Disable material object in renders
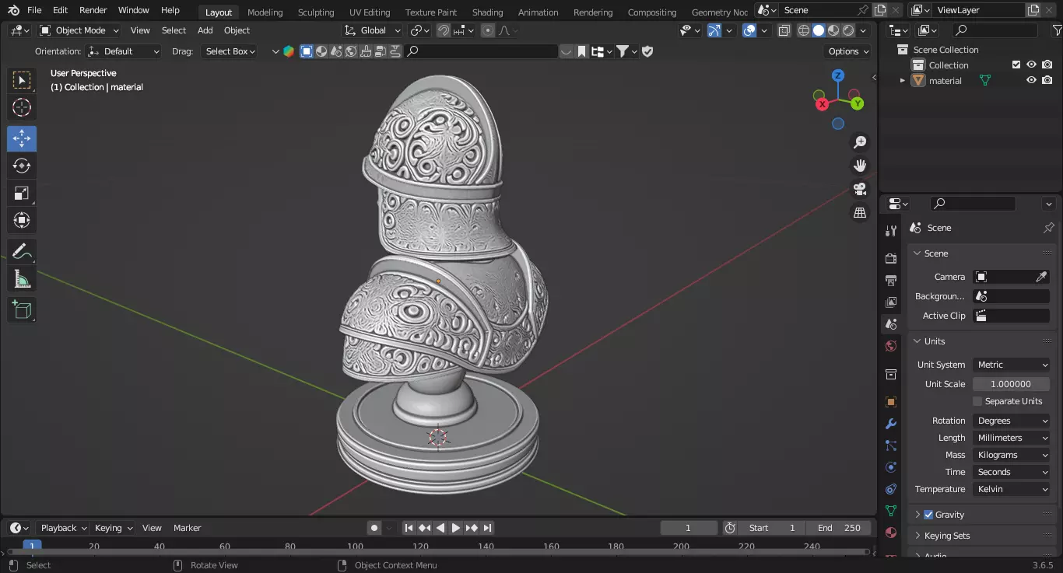The width and height of the screenshot is (1063, 573). point(1047,80)
